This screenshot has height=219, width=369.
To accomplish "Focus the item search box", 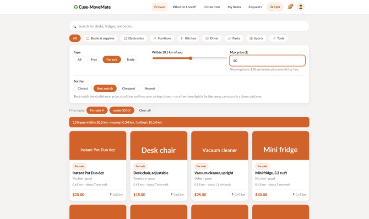I will pyautogui.click(x=189, y=26).
